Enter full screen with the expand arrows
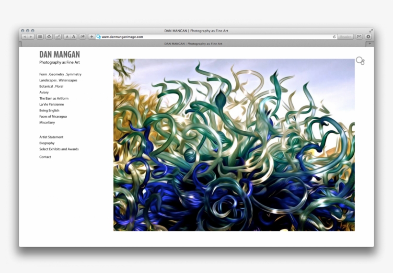 (371, 31)
